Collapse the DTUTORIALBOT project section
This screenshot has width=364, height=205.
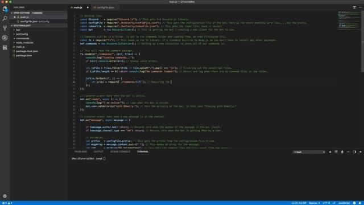[x=22, y=26]
